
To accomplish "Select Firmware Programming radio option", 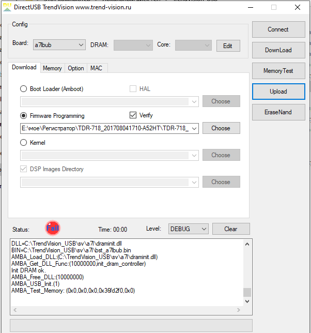I will click(x=23, y=116).
